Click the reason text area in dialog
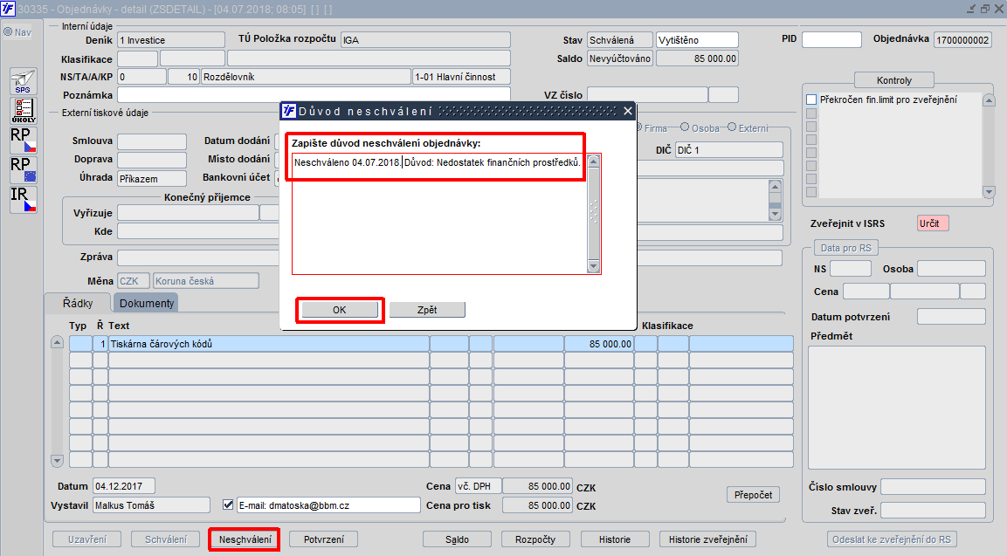The width and height of the screenshot is (1007, 556). 440,214
